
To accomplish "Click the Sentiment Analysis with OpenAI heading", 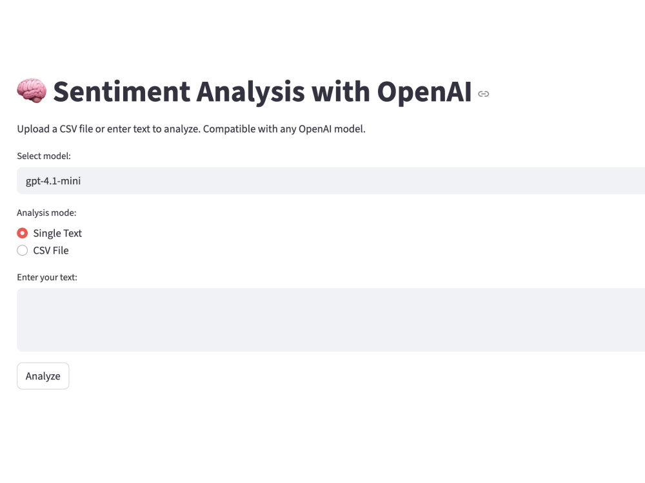I will (263, 91).
